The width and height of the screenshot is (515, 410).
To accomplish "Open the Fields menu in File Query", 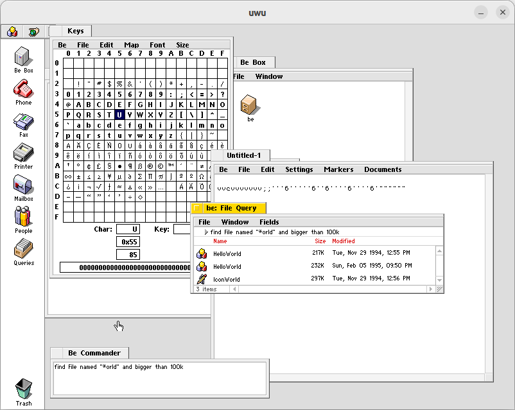I will [x=269, y=222].
